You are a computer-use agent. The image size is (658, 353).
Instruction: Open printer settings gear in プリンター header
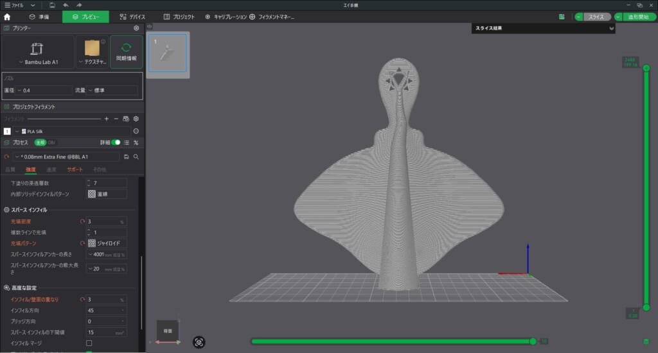point(136,28)
